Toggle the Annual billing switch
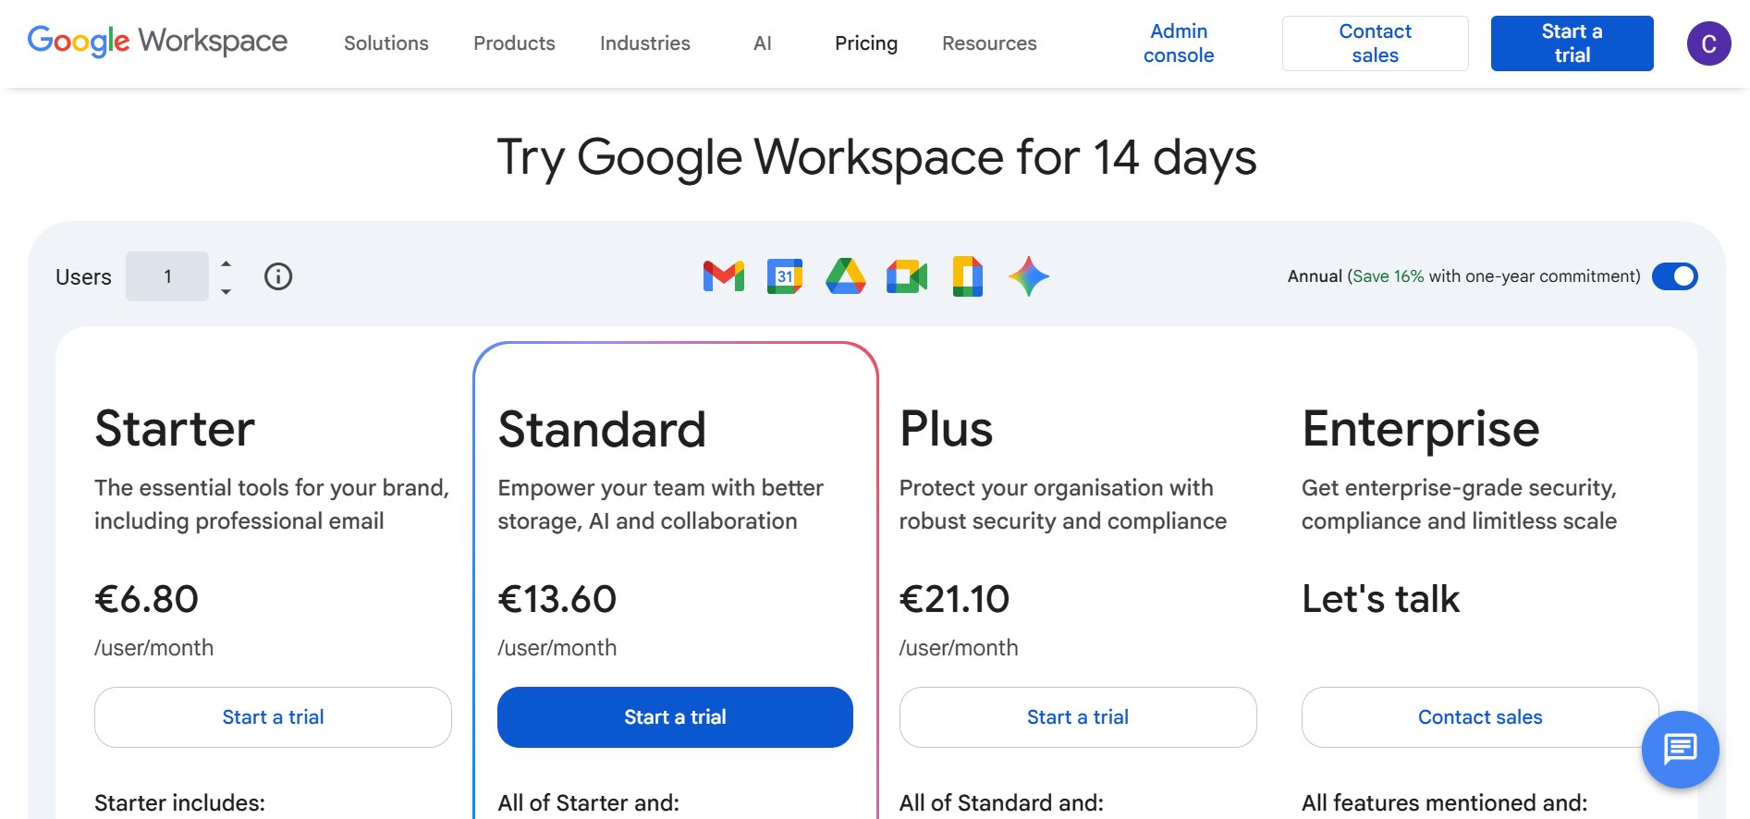The height and width of the screenshot is (819, 1750). 1674,276
